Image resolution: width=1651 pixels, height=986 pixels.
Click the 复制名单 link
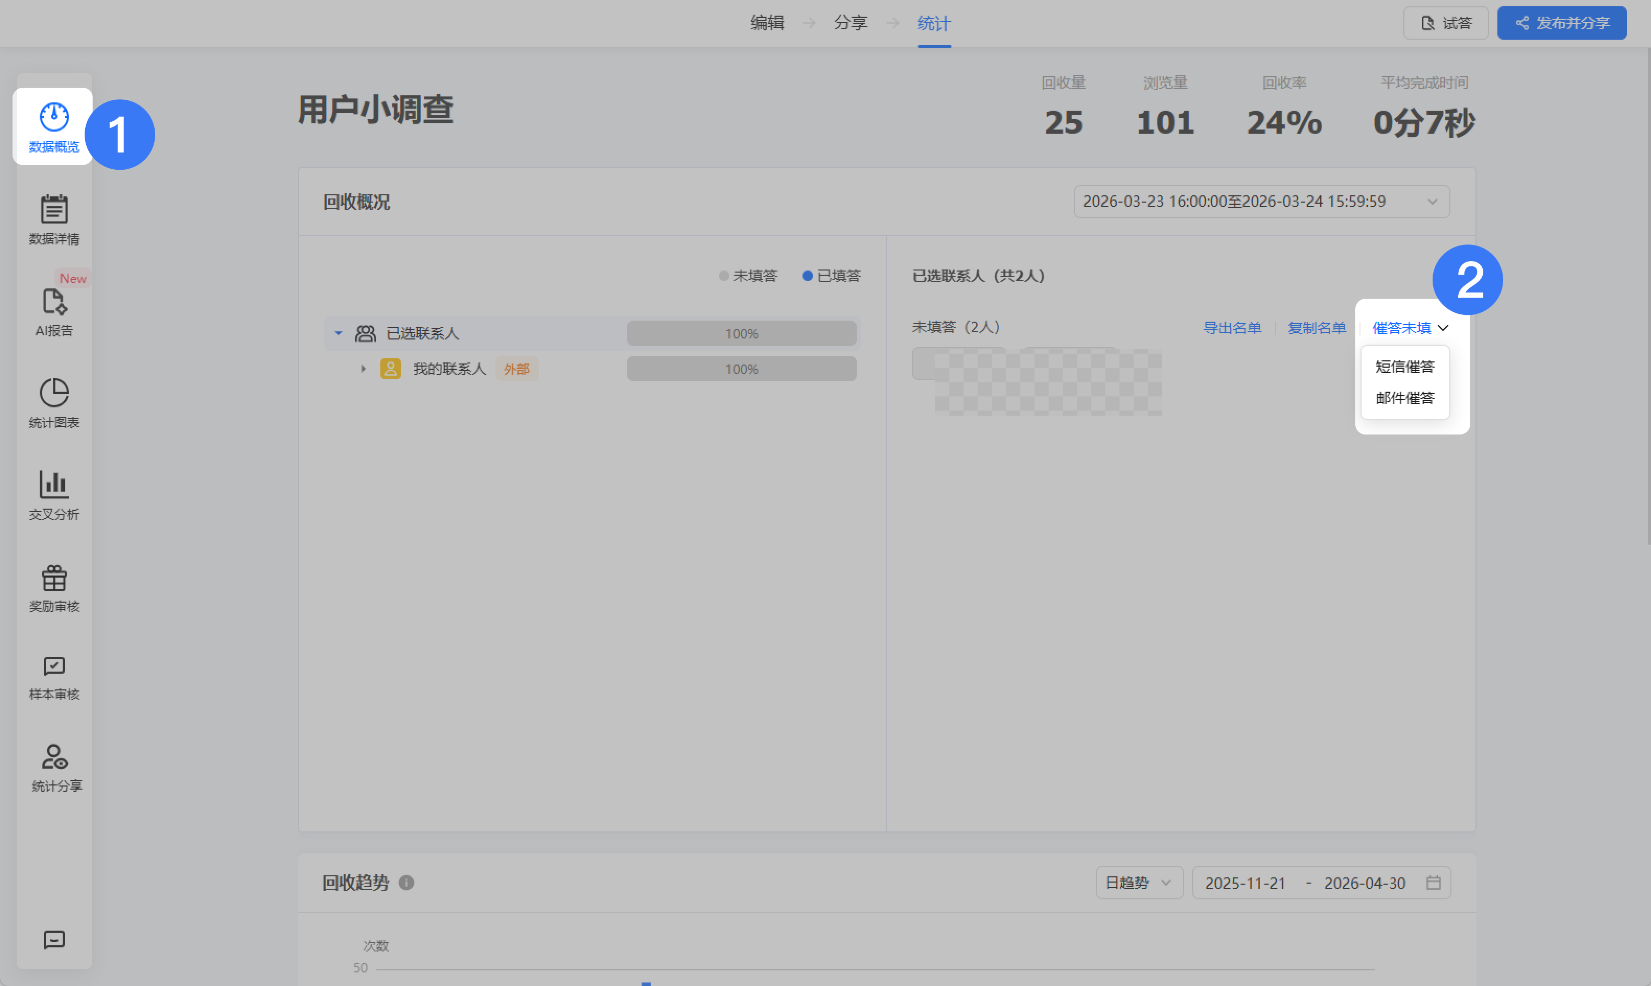click(1316, 327)
